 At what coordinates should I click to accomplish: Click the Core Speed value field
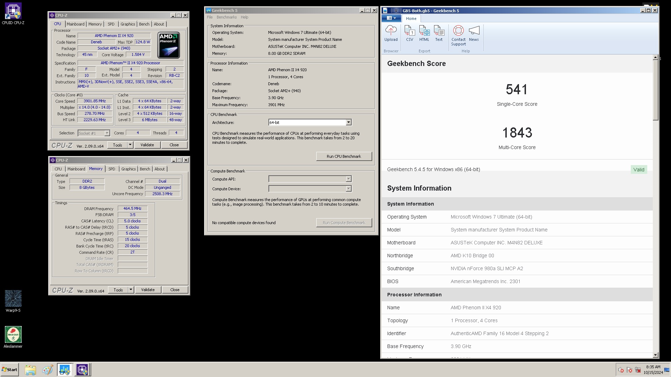click(x=95, y=101)
